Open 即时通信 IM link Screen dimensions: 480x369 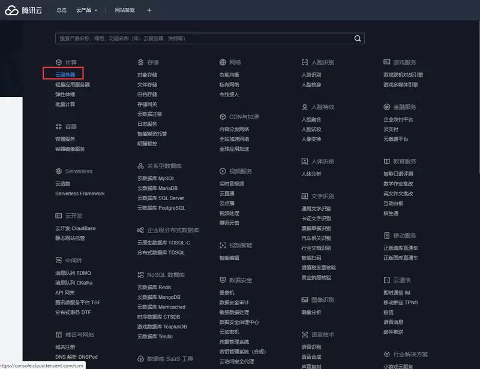397,292
